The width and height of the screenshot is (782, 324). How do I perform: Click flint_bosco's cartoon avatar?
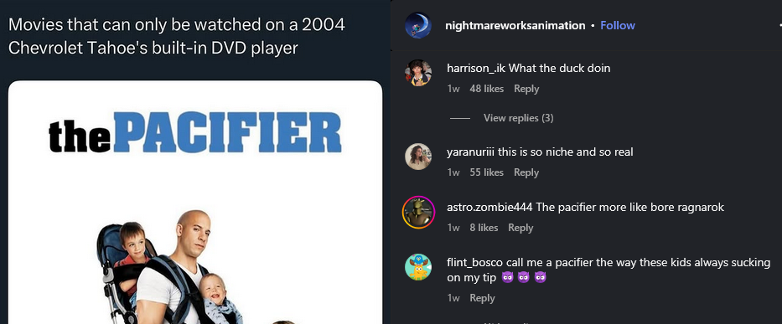pos(418,267)
